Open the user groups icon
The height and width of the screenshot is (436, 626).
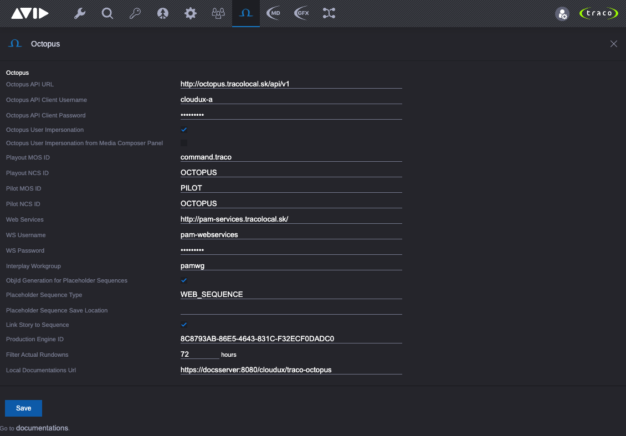[218, 14]
